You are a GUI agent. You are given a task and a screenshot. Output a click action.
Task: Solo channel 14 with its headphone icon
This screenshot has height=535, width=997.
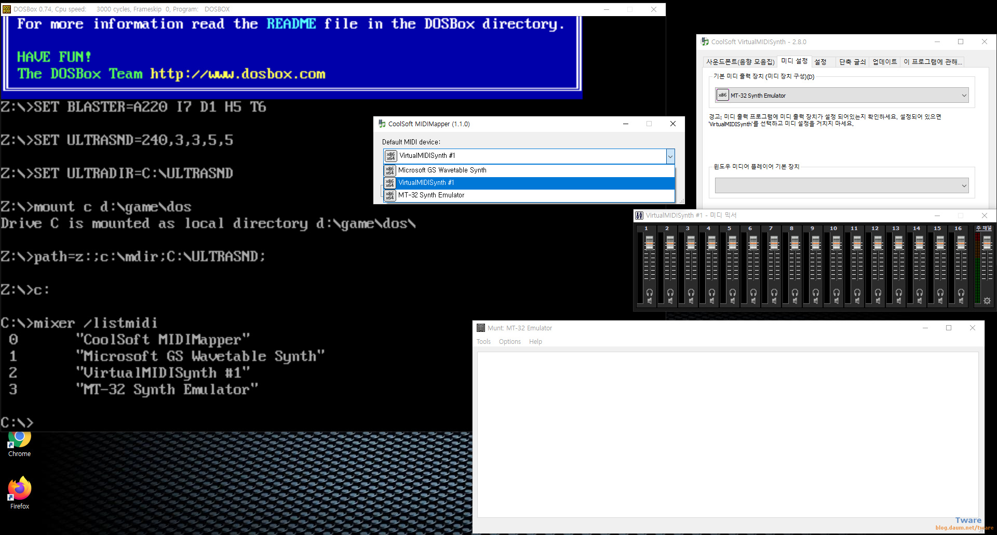(x=920, y=292)
